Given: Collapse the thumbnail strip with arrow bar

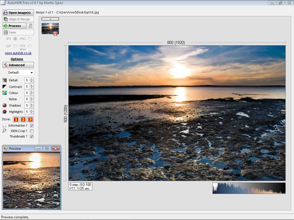Looking at the screenshot, I should [50, 19].
